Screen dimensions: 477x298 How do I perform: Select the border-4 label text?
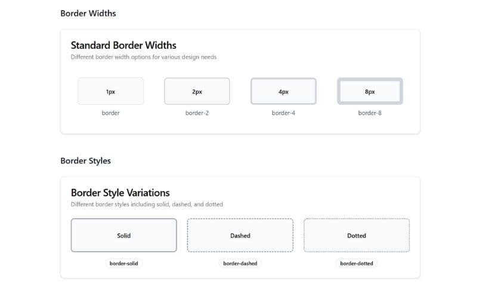pyautogui.click(x=283, y=113)
